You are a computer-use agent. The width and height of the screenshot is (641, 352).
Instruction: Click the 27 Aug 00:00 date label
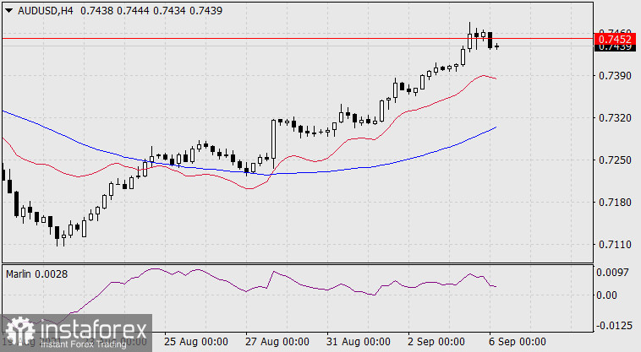[277, 344]
